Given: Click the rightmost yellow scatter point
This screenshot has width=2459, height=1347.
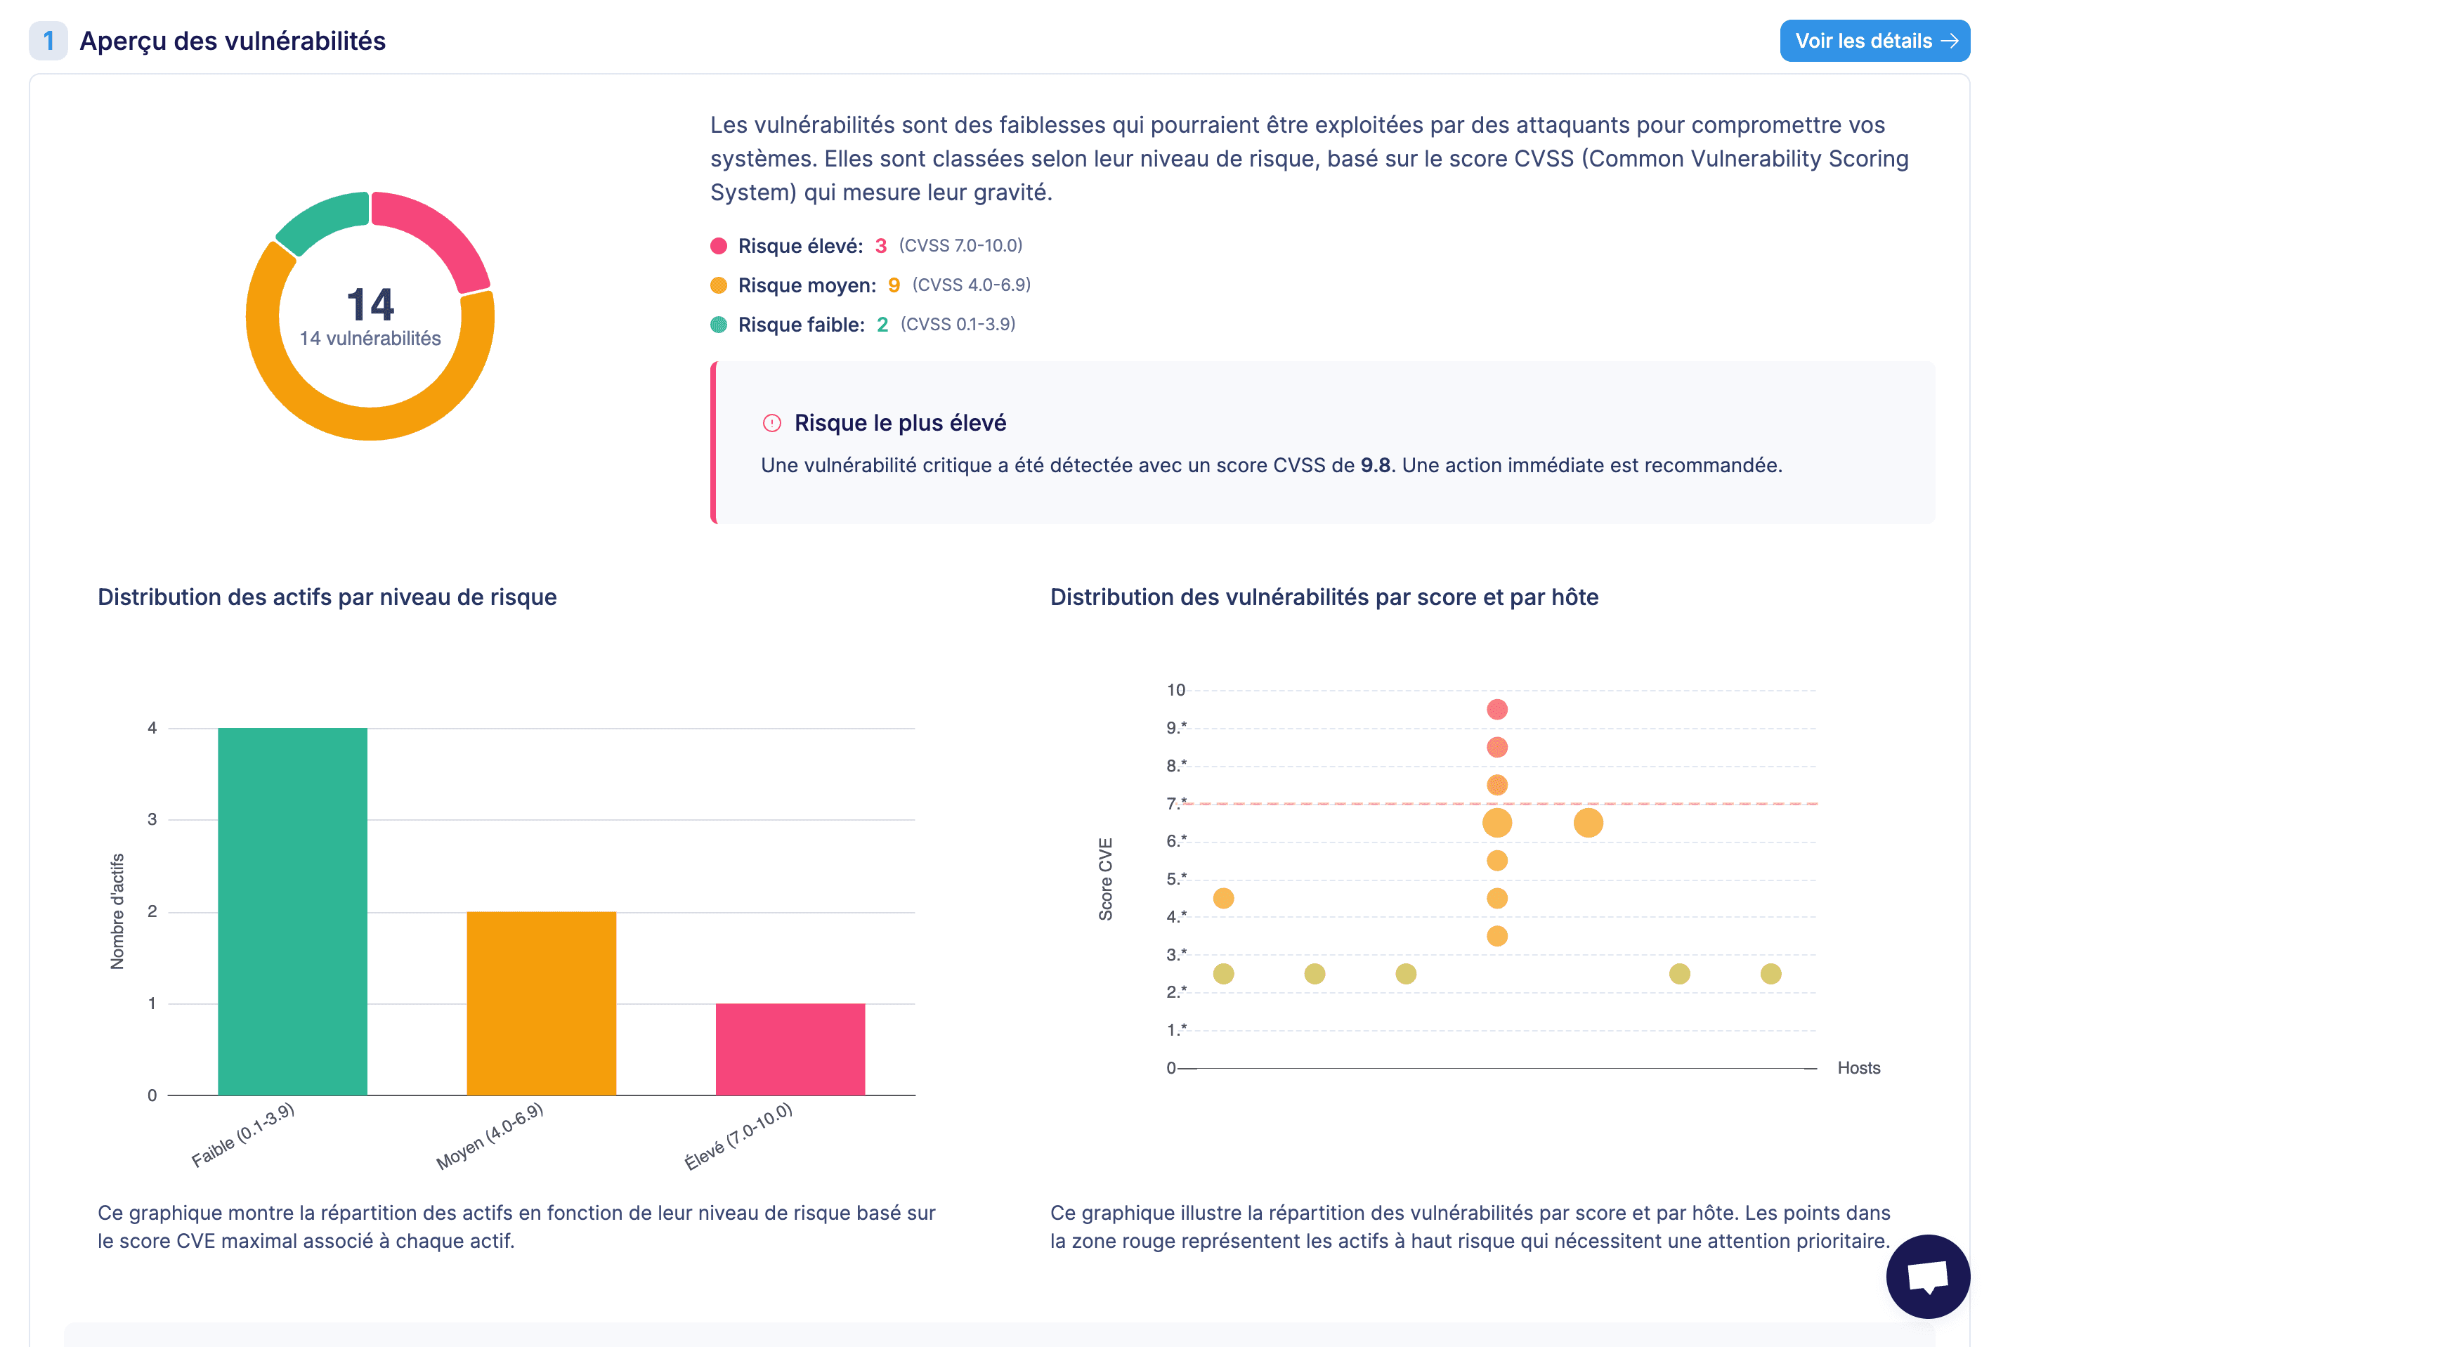Looking at the screenshot, I should 1770,974.
